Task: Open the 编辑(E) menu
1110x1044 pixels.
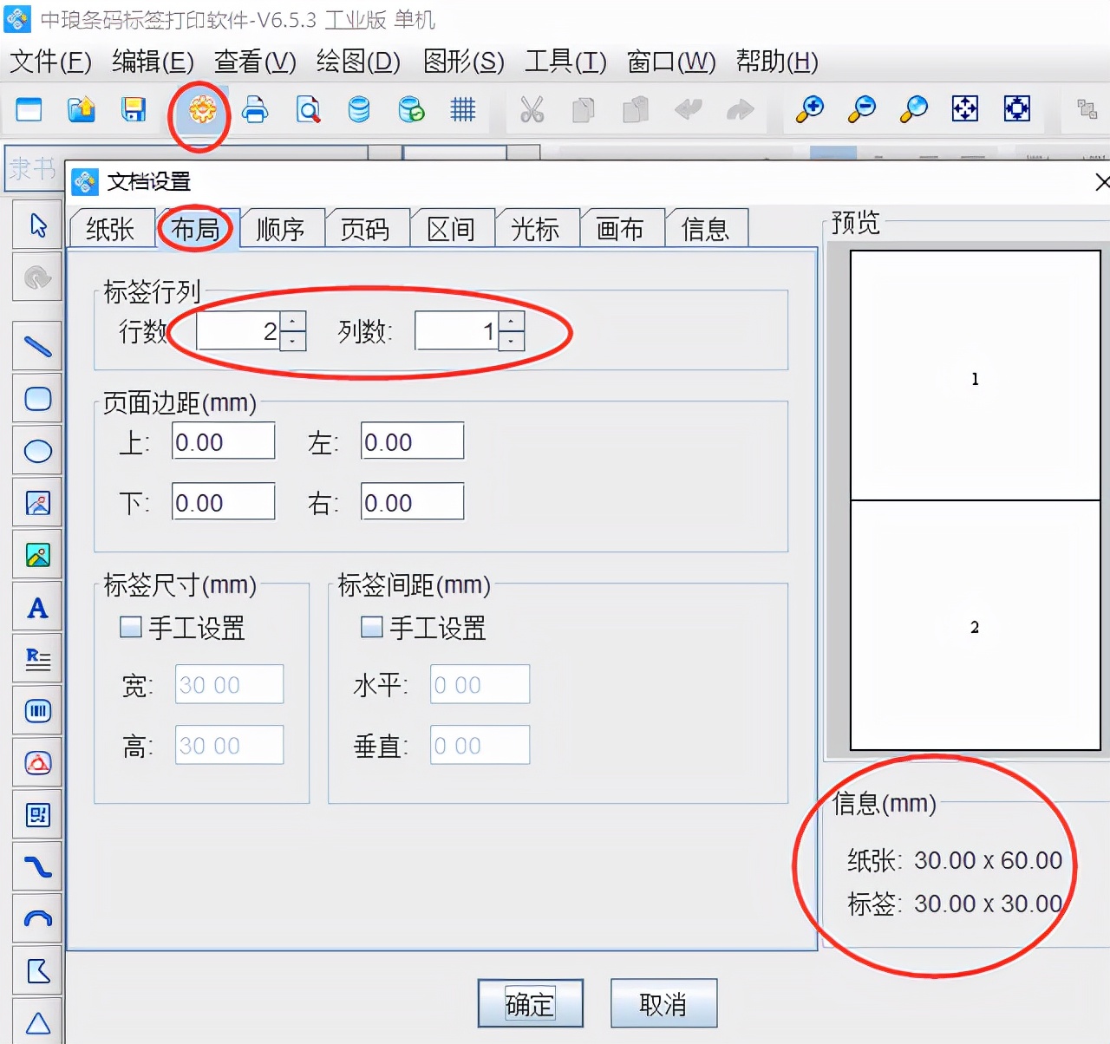Action: (153, 62)
